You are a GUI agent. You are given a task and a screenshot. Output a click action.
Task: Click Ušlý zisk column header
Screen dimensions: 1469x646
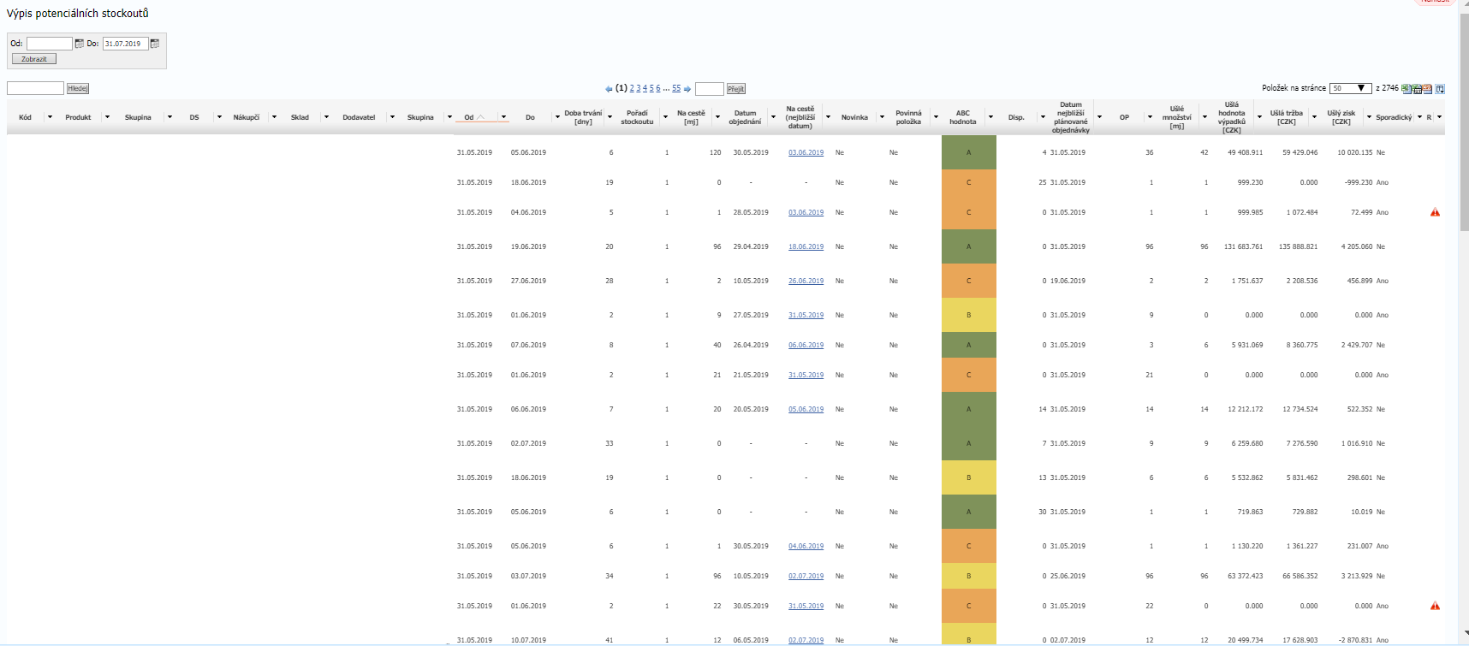pyautogui.click(x=1341, y=117)
